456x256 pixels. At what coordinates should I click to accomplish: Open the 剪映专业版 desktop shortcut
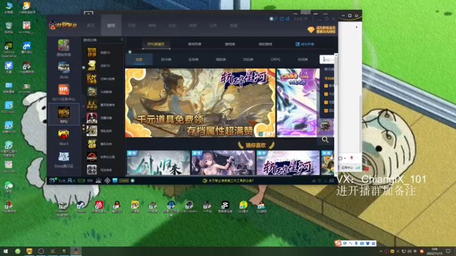[225, 207]
